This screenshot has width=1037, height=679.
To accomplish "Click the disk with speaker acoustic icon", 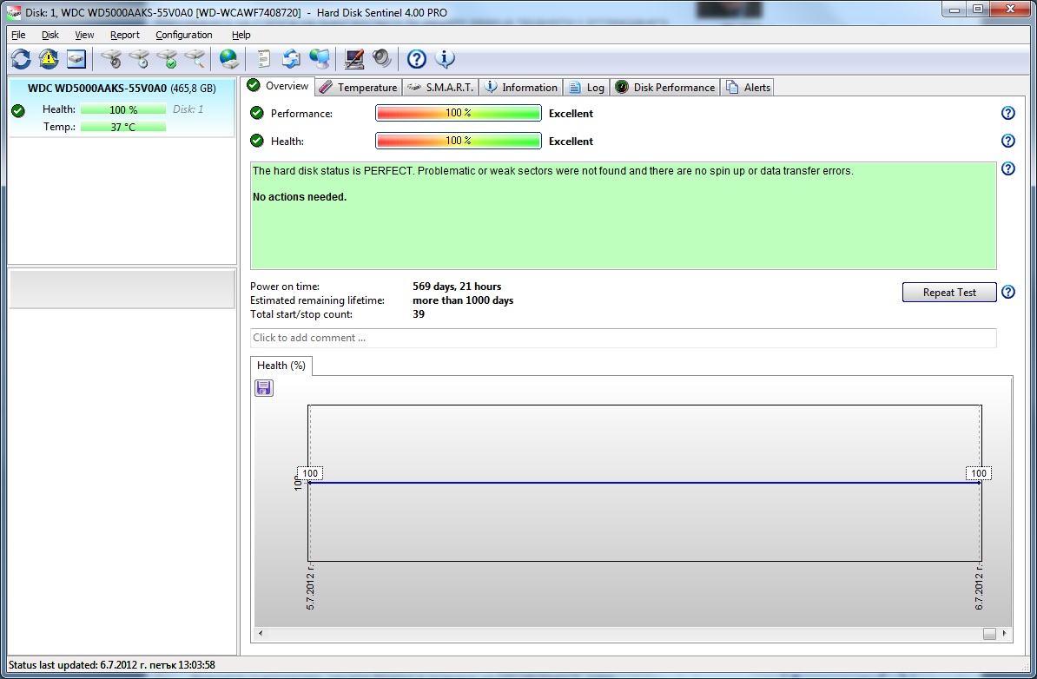I will (112, 59).
